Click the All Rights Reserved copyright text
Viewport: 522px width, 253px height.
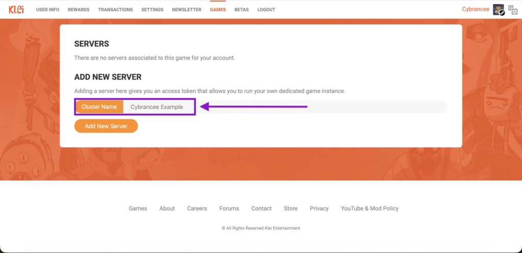point(261,228)
